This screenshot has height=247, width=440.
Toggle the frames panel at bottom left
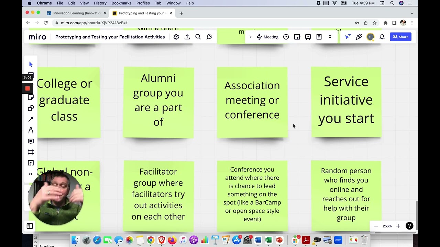pyautogui.click(x=30, y=226)
